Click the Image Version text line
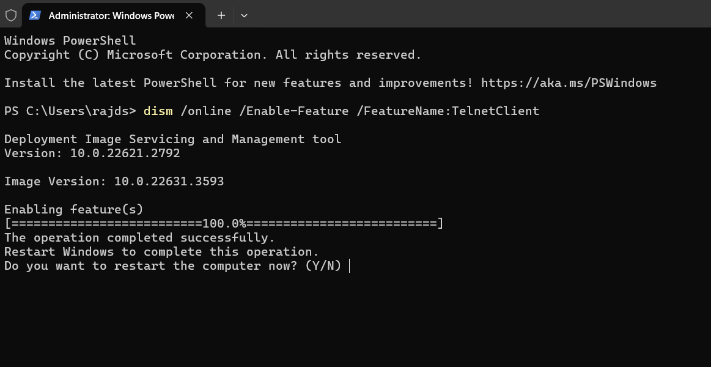711x367 pixels. (114, 181)
